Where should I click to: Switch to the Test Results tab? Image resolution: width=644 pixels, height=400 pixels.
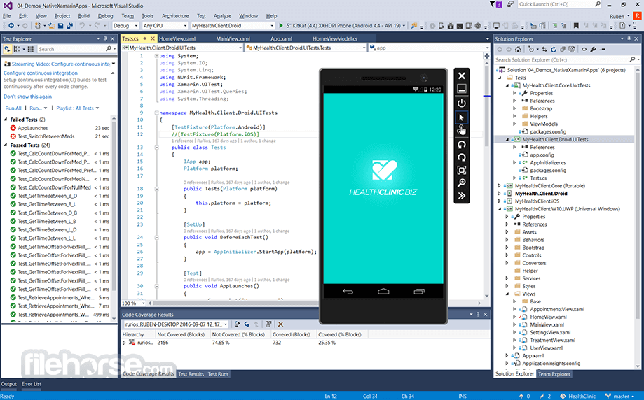tap(191, 373)
